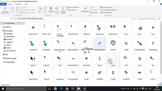This screenshot has width=162, height=91.
Task: Select the SizeNS cursor file
Action: (113, 74)
